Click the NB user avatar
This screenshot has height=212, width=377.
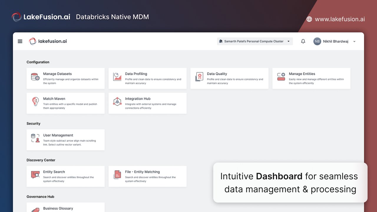click(317, 41)
